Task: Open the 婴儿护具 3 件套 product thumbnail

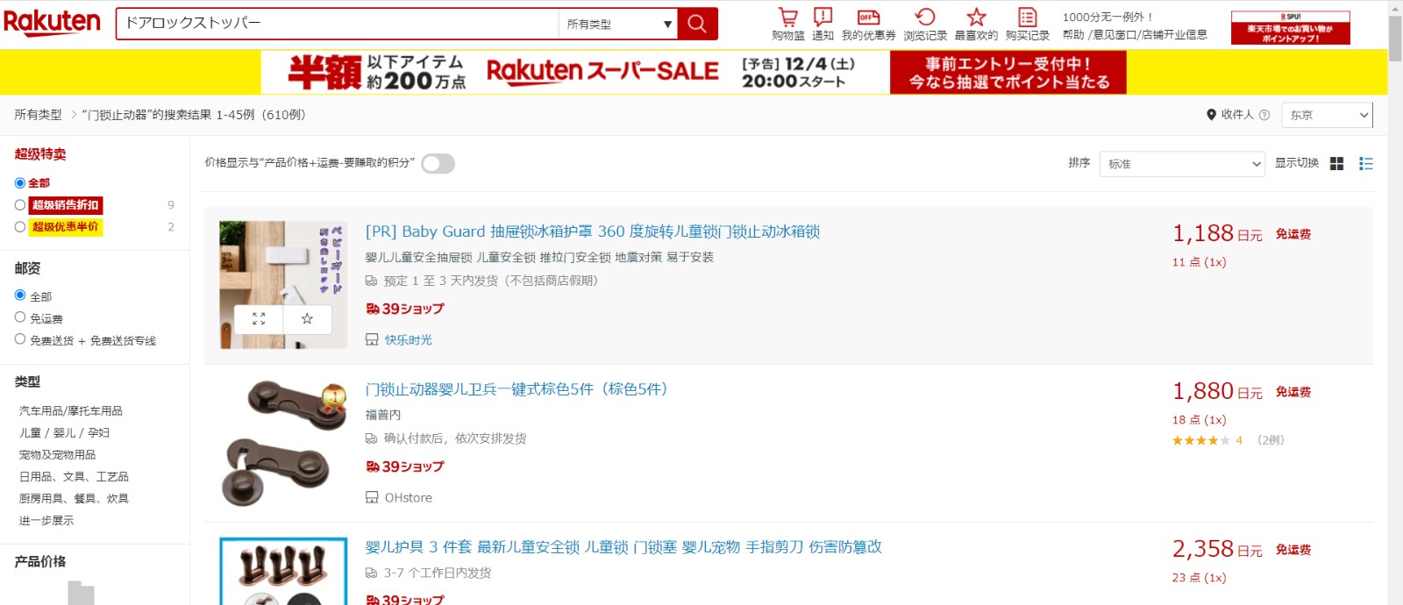Action: pyautogui.click(x=283, y=571)
